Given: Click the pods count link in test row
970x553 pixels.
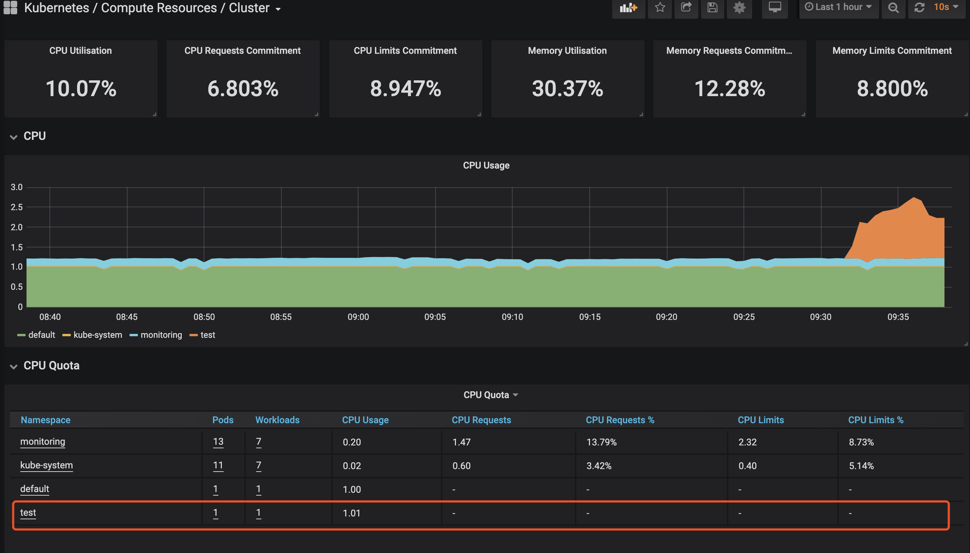Looking at the screenshot, I should (216, 513).
